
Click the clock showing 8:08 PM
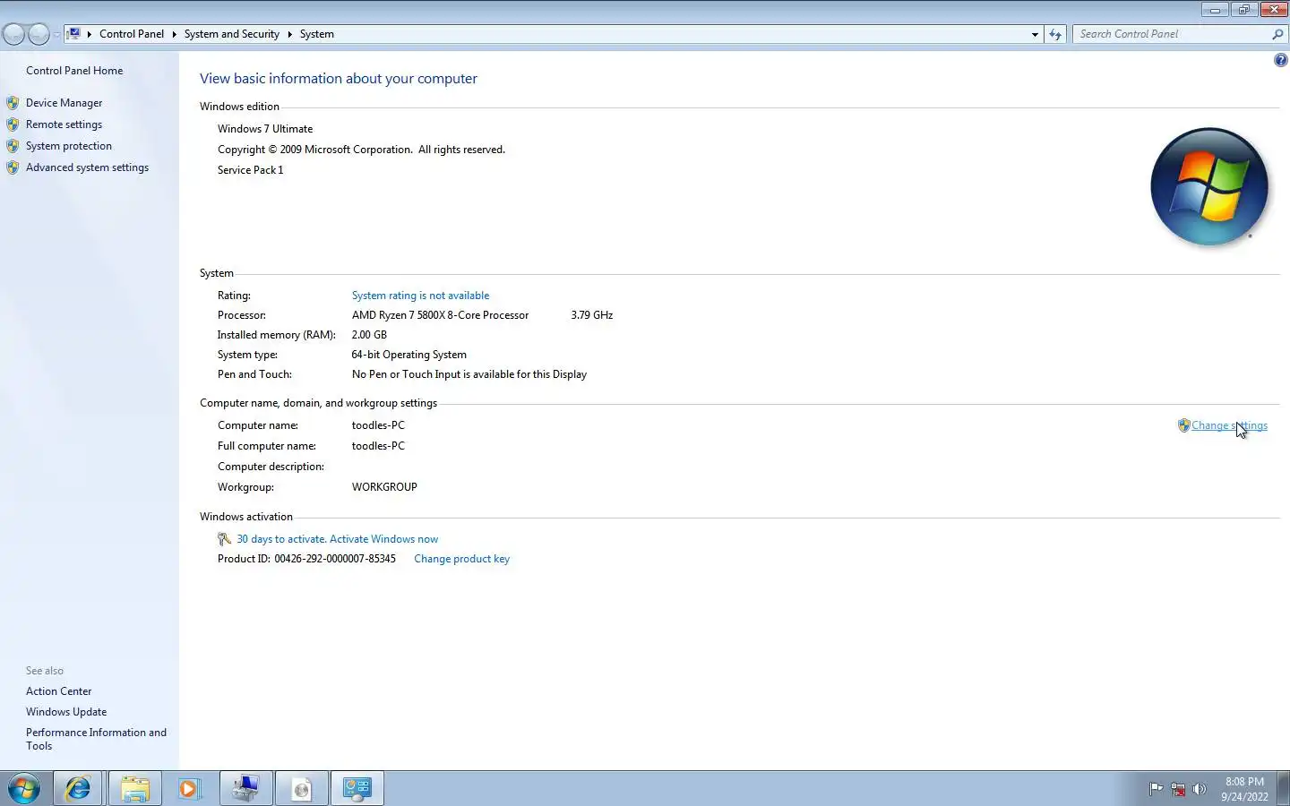1244,789
